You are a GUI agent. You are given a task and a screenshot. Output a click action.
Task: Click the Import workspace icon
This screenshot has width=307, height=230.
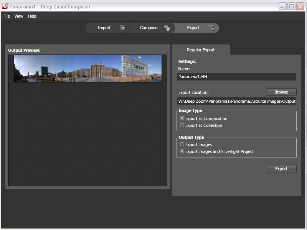[122, 28]
